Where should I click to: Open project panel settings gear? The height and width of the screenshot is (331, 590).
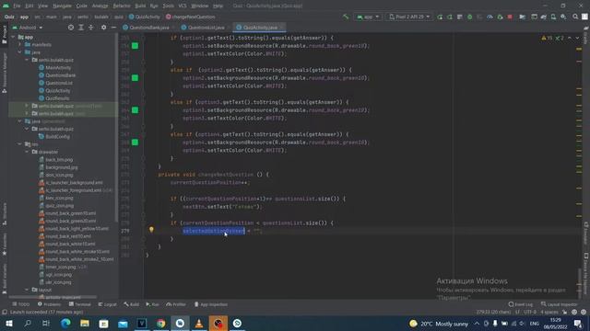103,28
